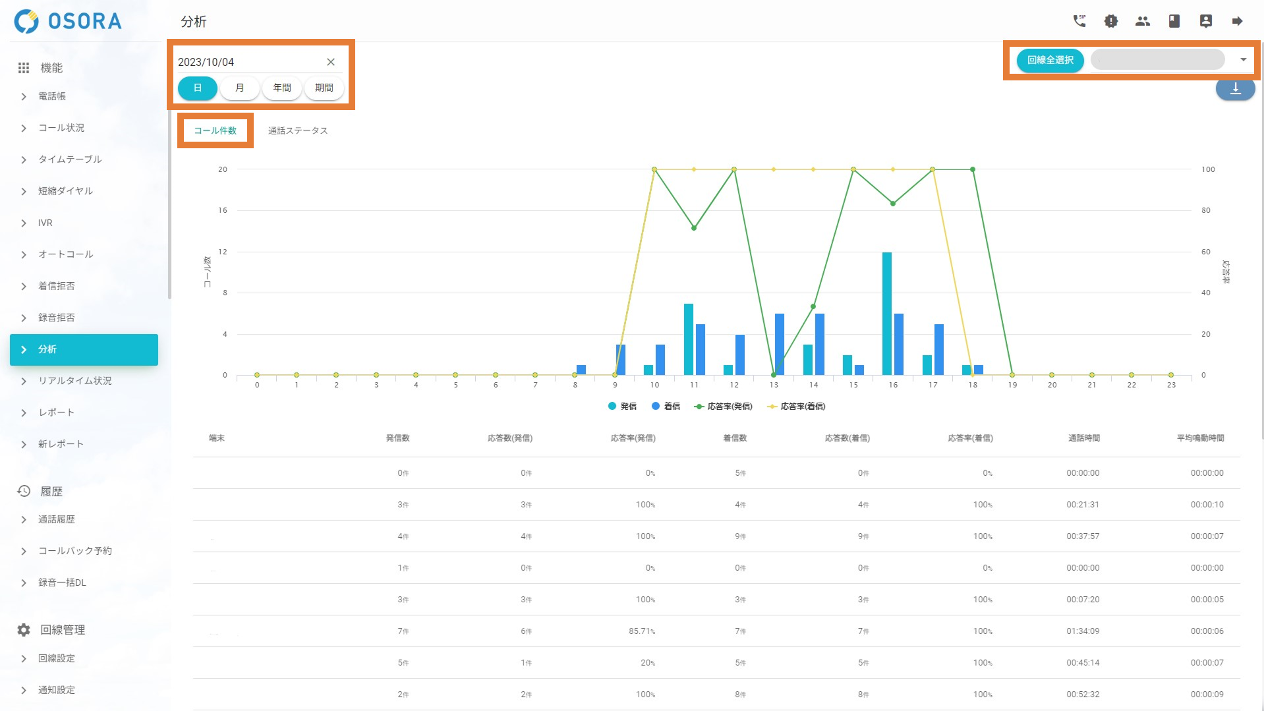This screenshot has height=711, width=1264.
Task: Select the コール件数 tab
Action: (215, 130)
